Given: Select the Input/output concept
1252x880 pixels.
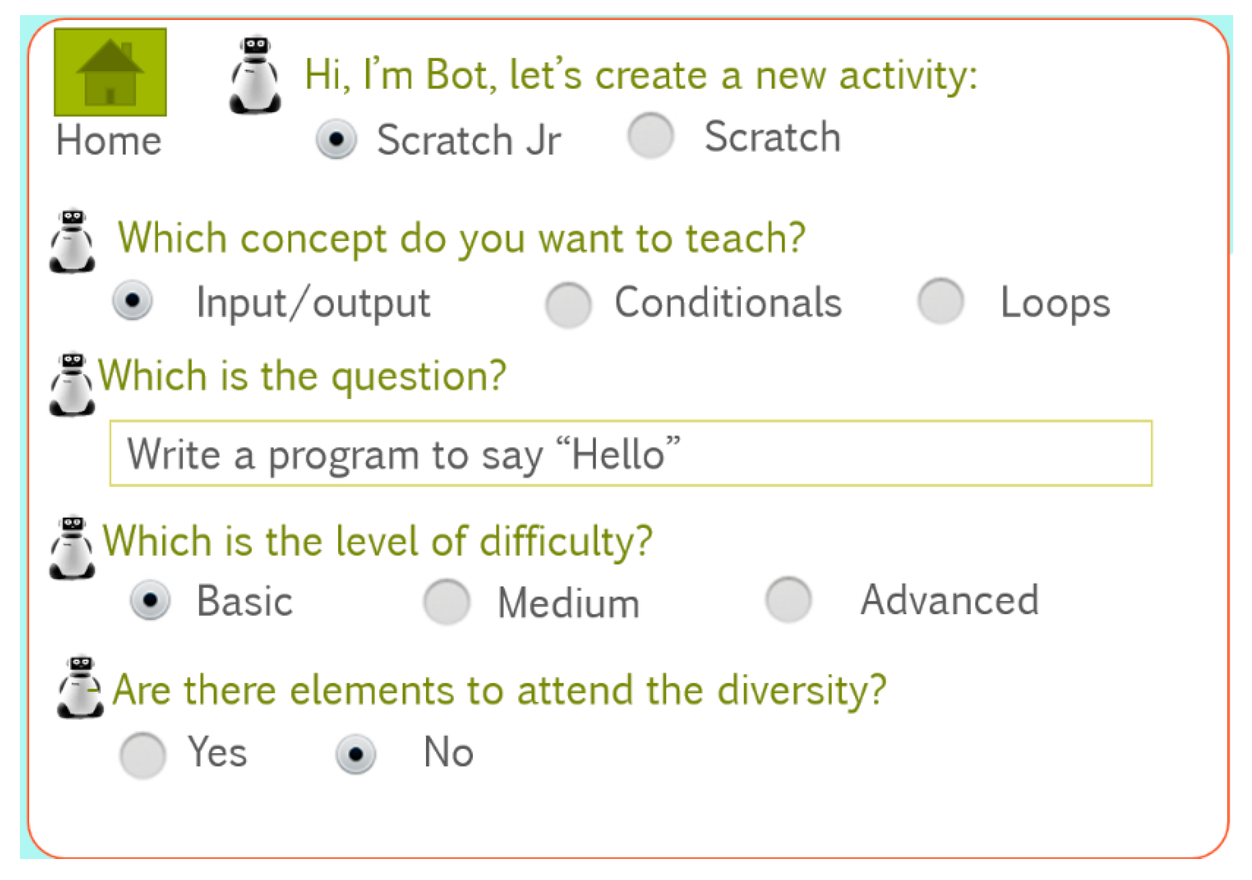Looking at the screenshot, I should tap(133, 300).
